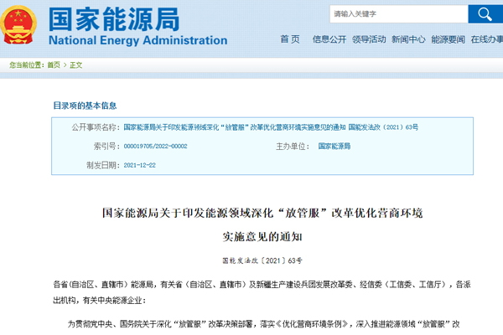This screenshot has width=503, height=335.
Task: Focus the keyword search input box
Action: click(x=397, y=13)
